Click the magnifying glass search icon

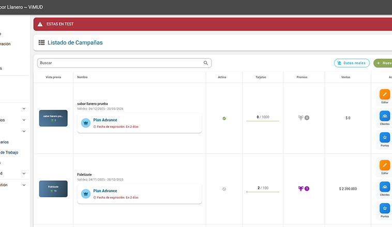click(x=206, y=63)
